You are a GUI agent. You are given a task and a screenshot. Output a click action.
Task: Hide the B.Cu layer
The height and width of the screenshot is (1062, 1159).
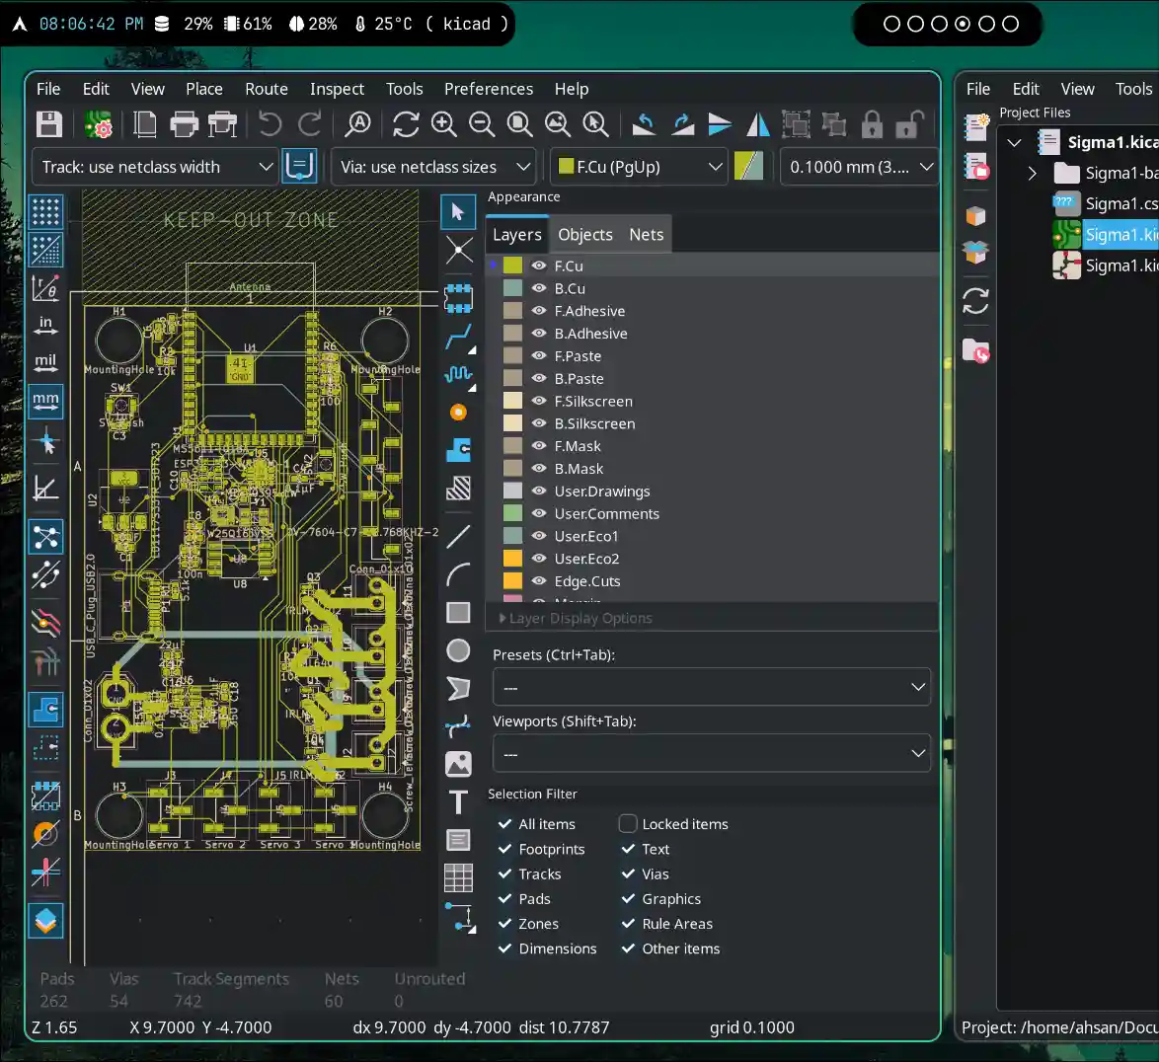(539, 287)
